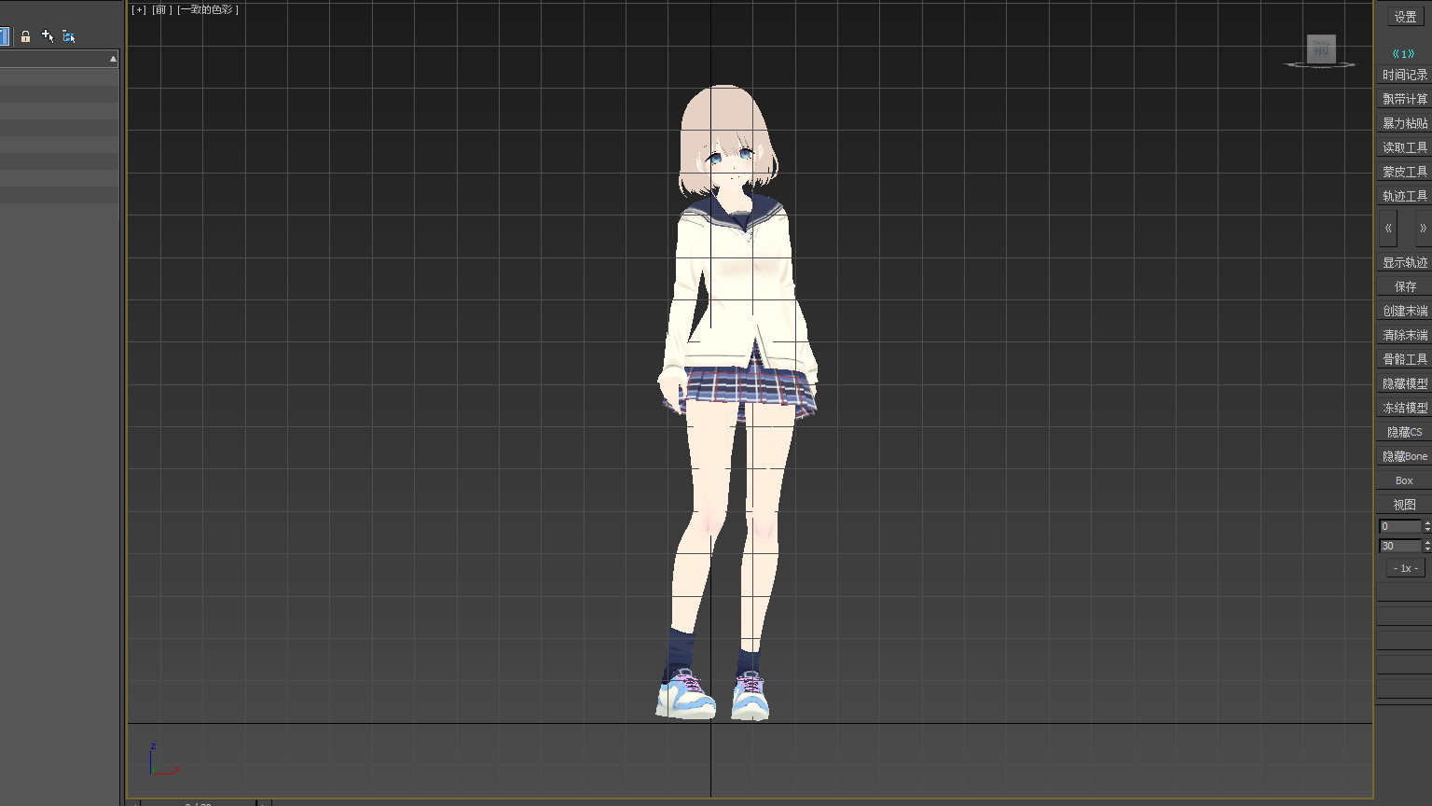Viewport: 1432px width, 806px height.
Task: Click the sort triangle in the list header
Action: click(x=113, y=59)
